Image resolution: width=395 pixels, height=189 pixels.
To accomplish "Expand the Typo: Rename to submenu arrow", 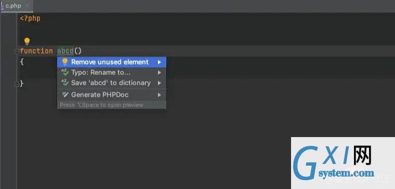I will click(159, 73).
